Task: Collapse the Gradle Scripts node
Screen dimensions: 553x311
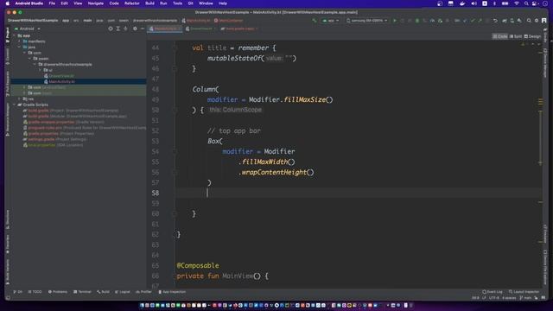Action: point(15,105)
